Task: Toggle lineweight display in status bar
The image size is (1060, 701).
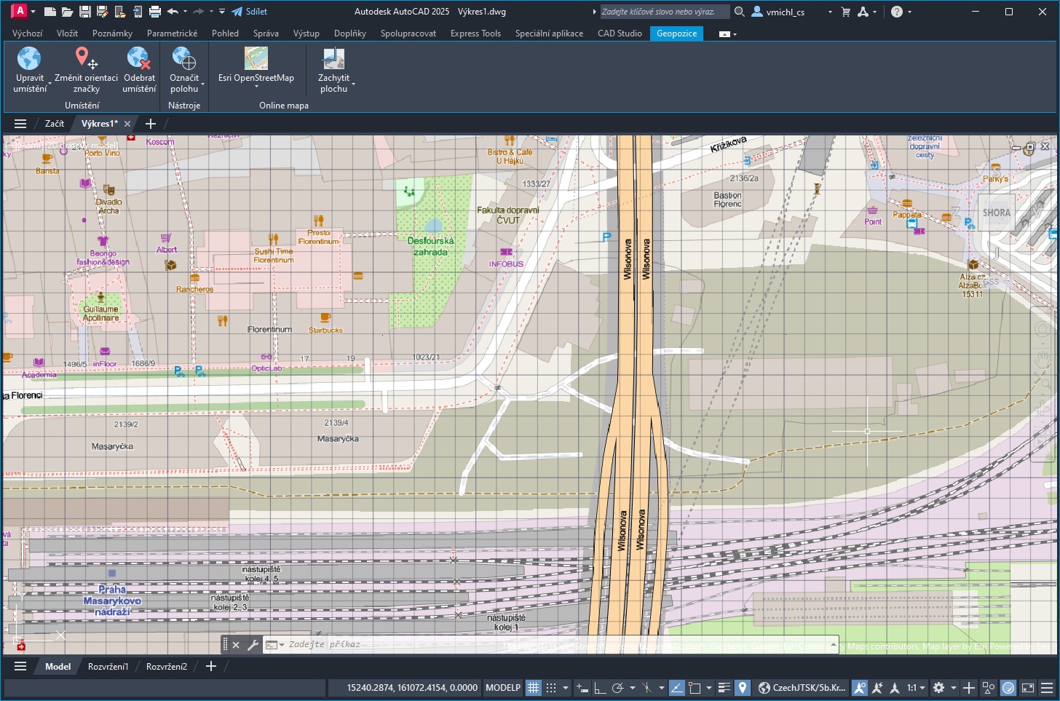Action: pos(724,688)
